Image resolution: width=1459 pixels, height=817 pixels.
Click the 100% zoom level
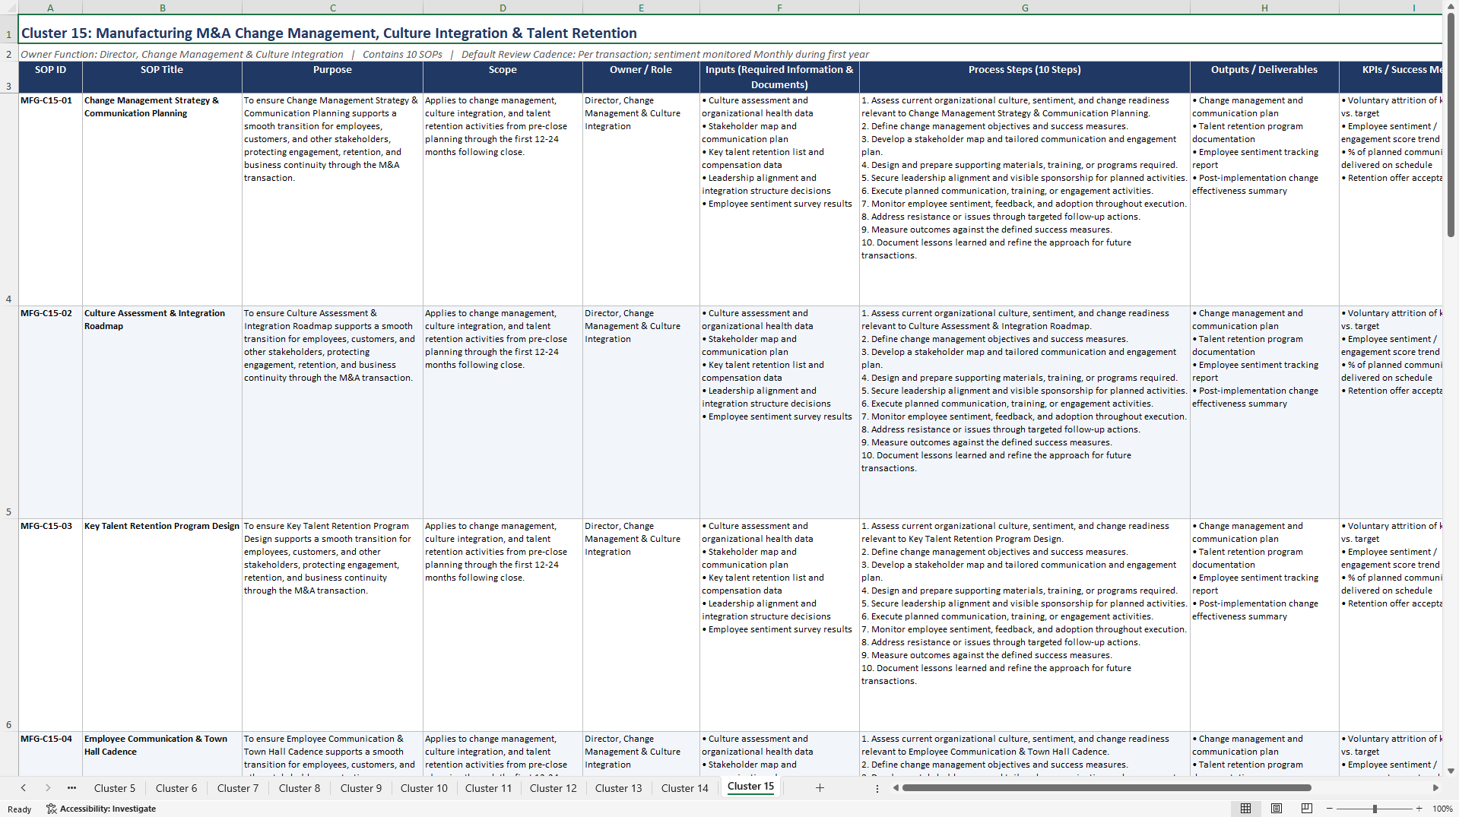[1442, 809]
